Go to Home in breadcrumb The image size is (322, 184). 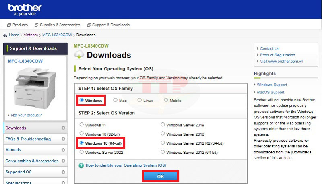(x=14, y=35)
